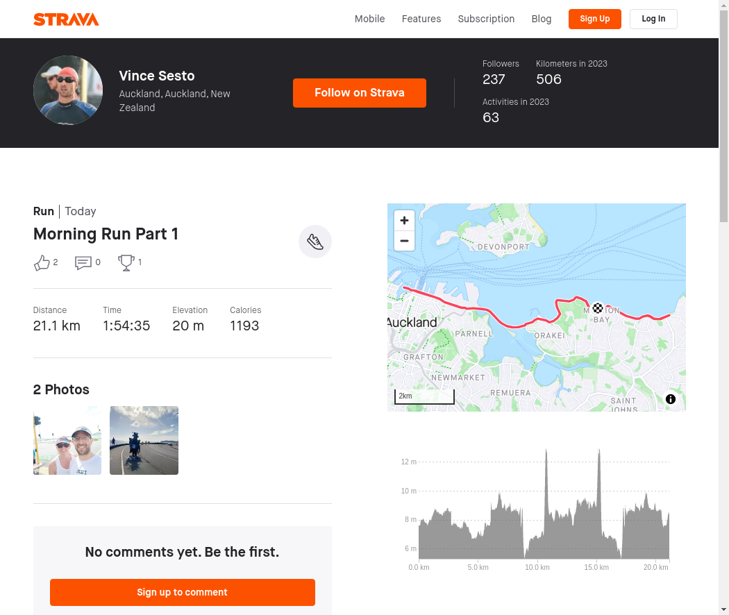Open the road photo thumbnail
Screen dimensions: 729x615
pyautogui.click(x=144, y=440)
